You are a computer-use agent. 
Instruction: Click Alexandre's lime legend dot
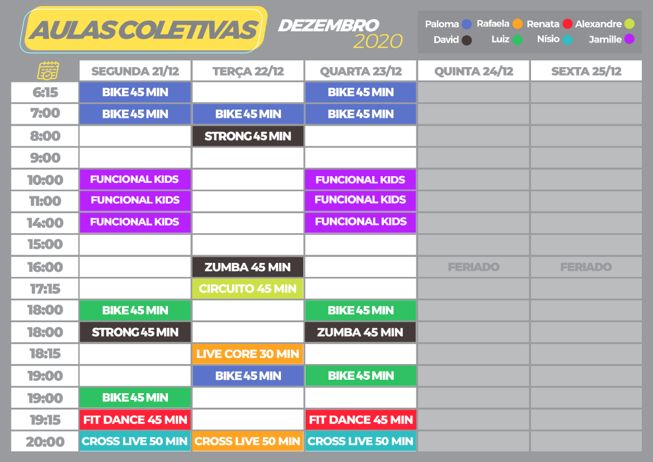629,23
